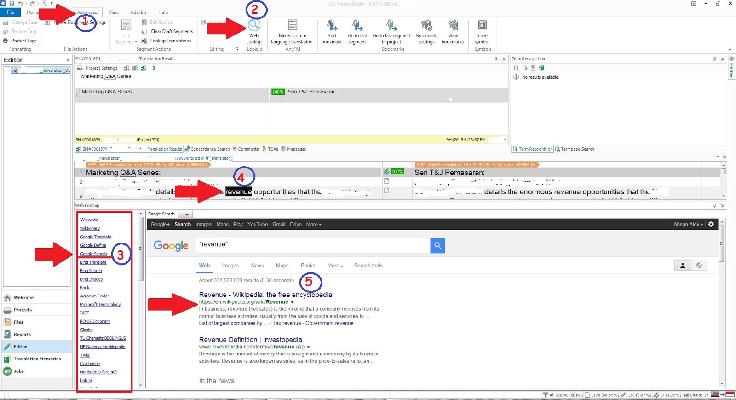This screenshot has height=400, width=736.
Task: Pin the Translation Results panel
Action: pyautogui.click(x=496, y=59)
